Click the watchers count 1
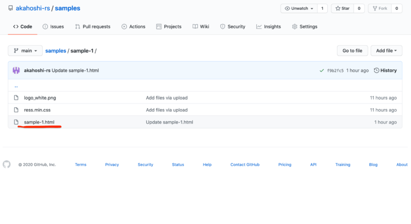Screen dimensions: 411x224 (x=322, y=8)
